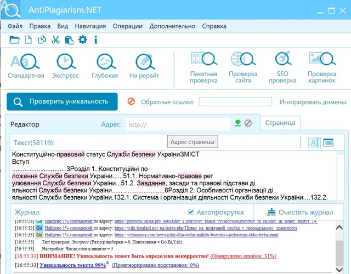Click the Игнорировать домены: label
This screenshot has width=351, height=274.
tap(313, 102)
